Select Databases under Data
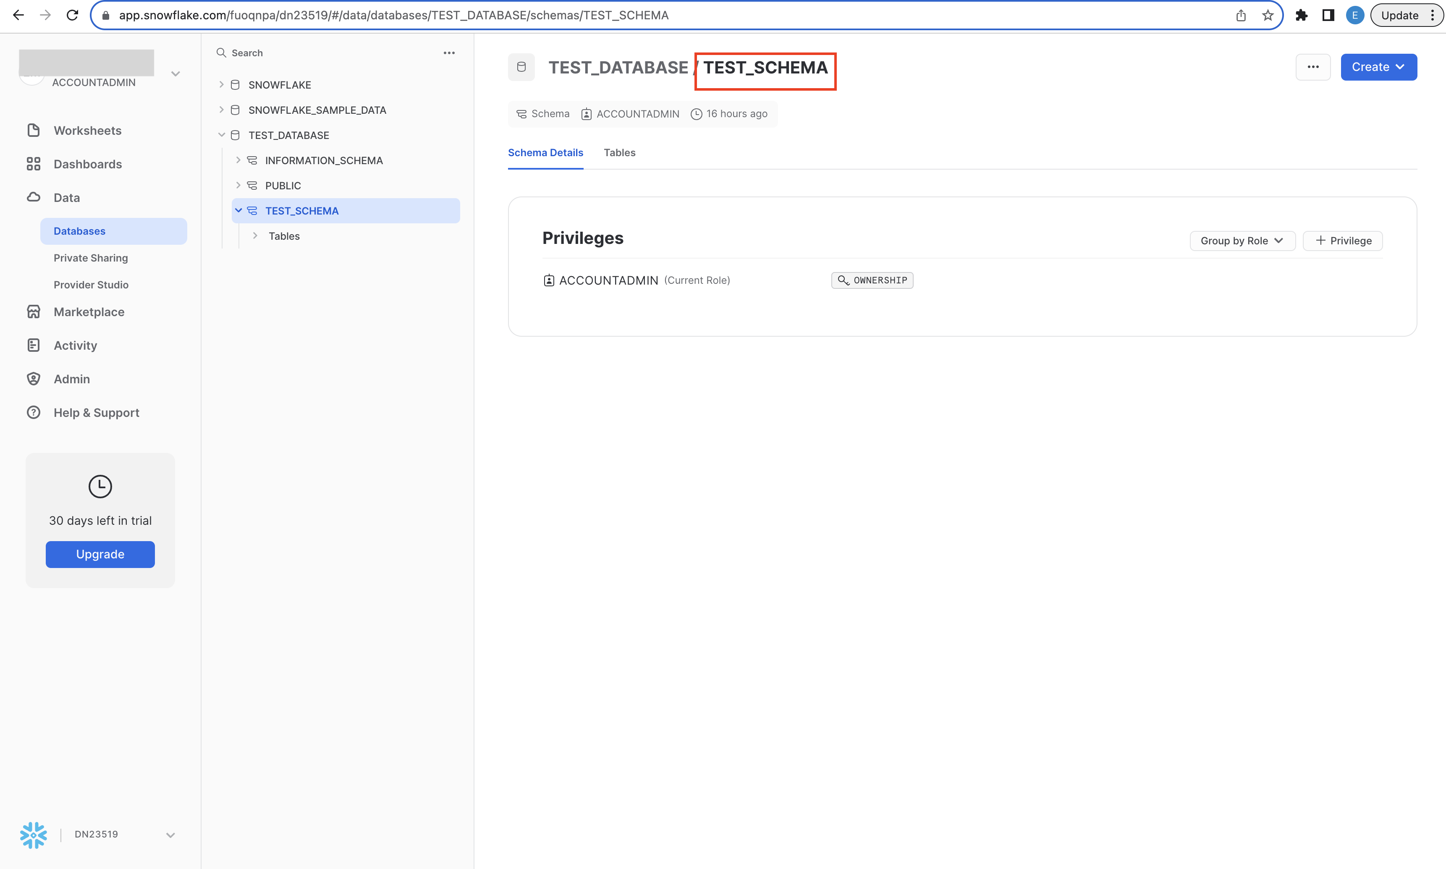This screenshot has width=1446, height=869. pos(114,231)
